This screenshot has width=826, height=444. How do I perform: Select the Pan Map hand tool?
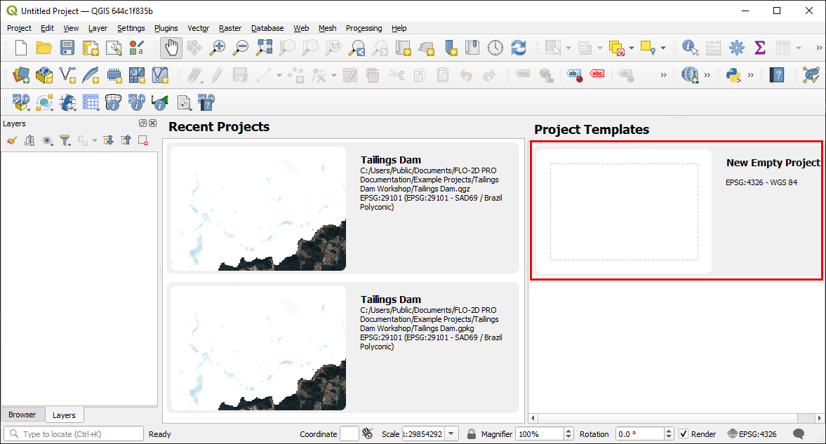click(x=171, y=48)
